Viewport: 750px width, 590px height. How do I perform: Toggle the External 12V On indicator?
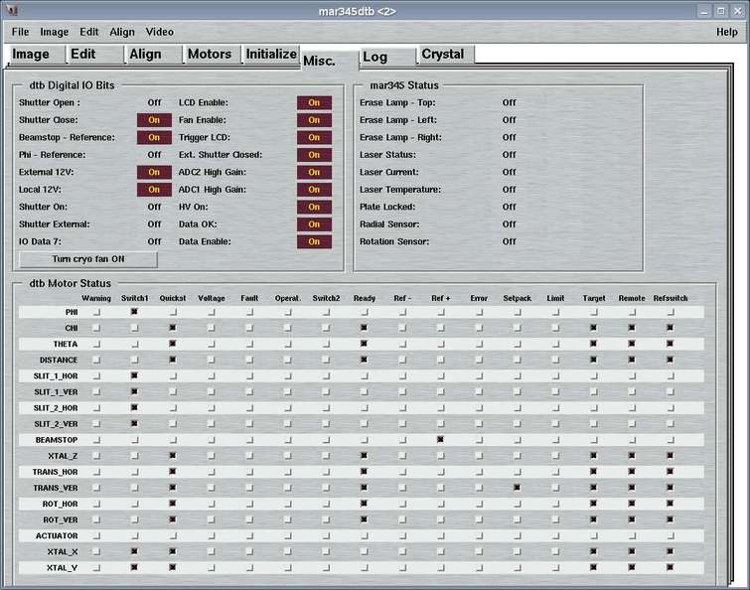click(x=154, y=172)
